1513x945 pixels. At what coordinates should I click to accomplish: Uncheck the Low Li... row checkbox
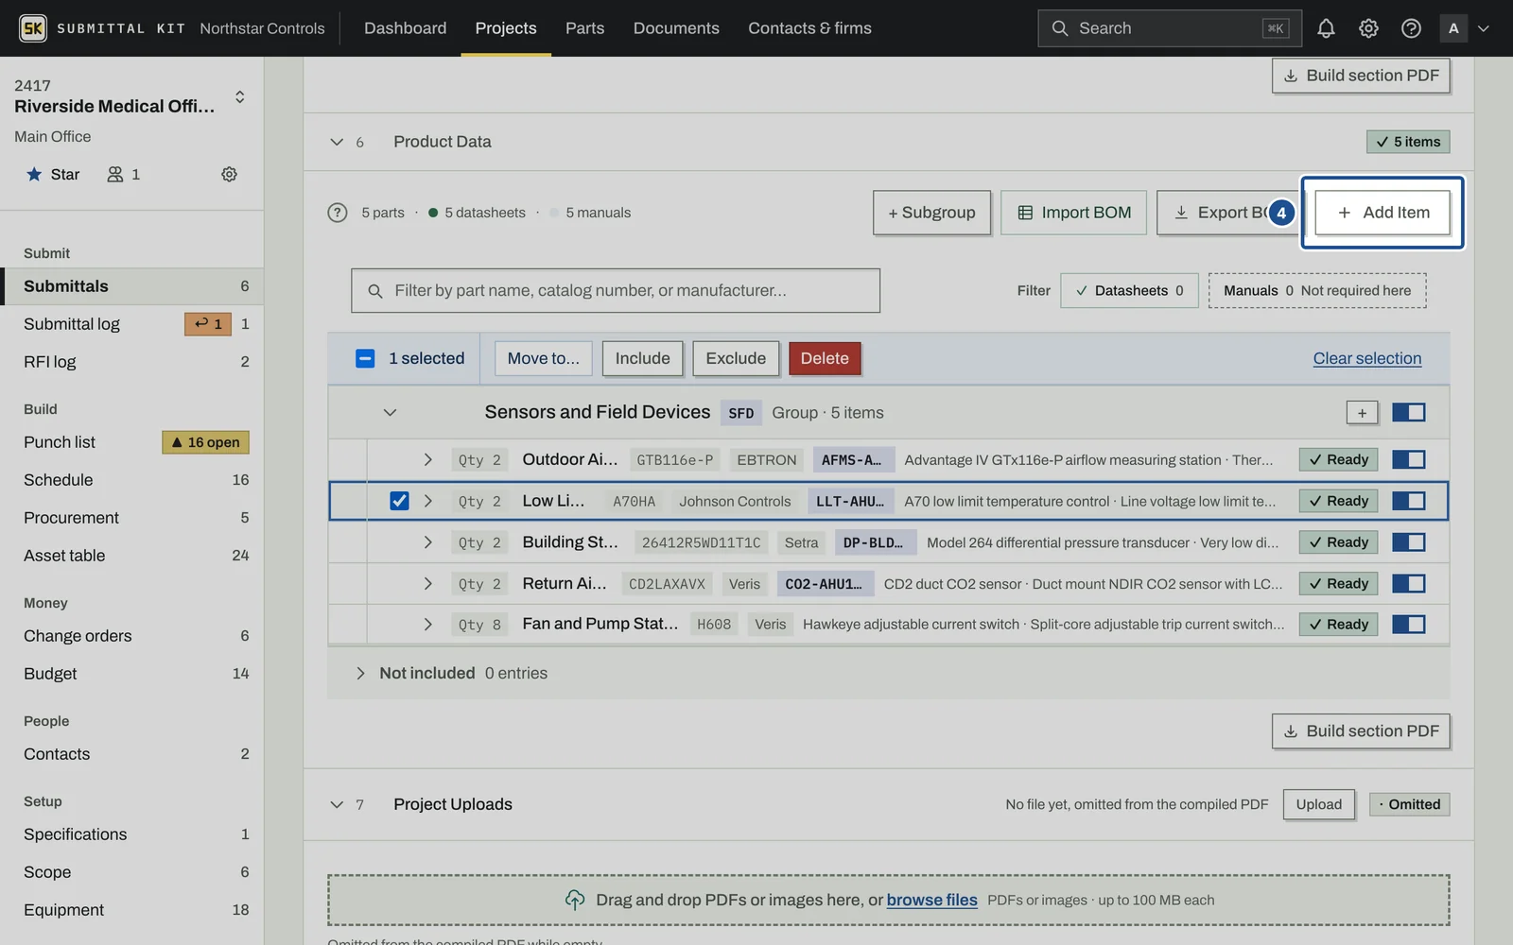[x=399, y=501]
